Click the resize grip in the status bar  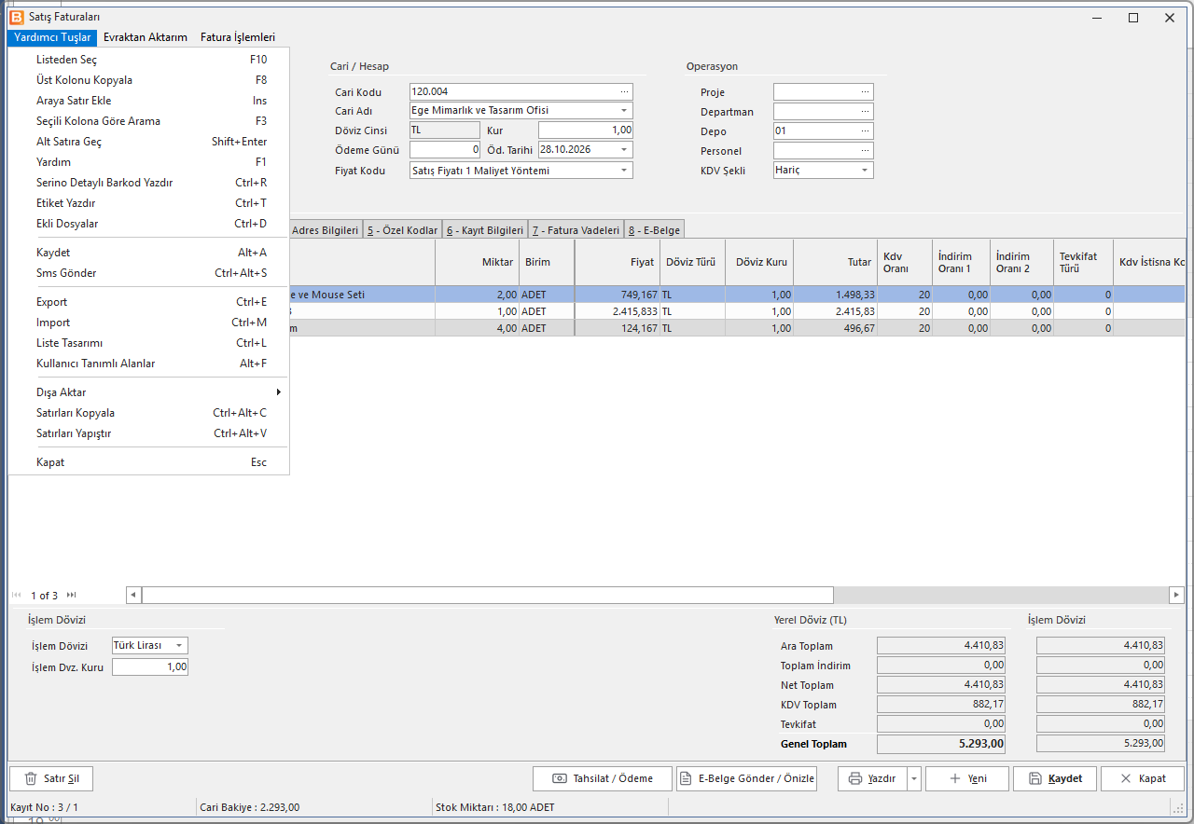[1178, 807]
